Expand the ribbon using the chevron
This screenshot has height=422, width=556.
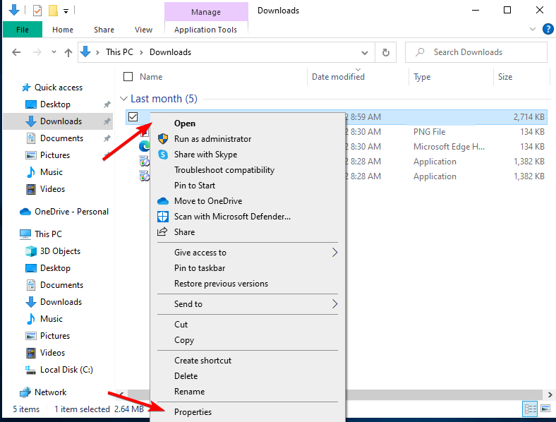point(533,29)
